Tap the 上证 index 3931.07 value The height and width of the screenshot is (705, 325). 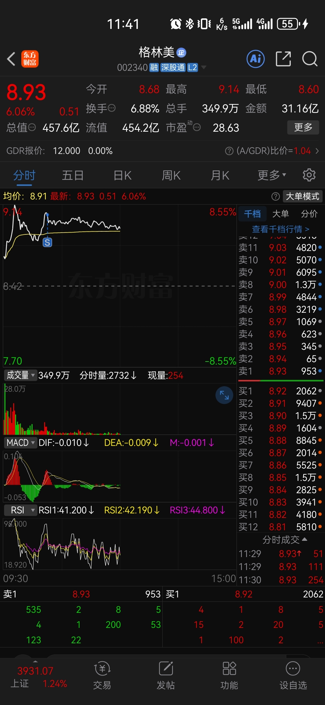click(35, 671)
